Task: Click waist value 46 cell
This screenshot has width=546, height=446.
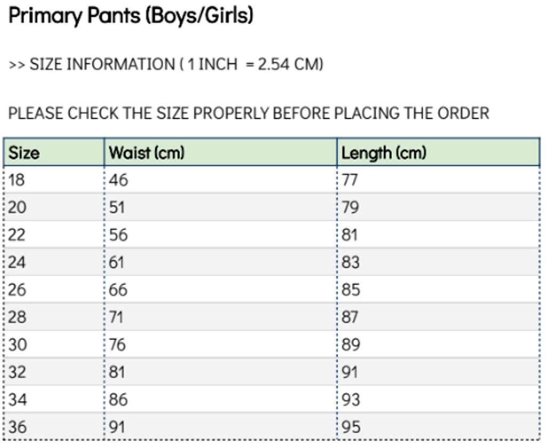Action: (118, 180)
